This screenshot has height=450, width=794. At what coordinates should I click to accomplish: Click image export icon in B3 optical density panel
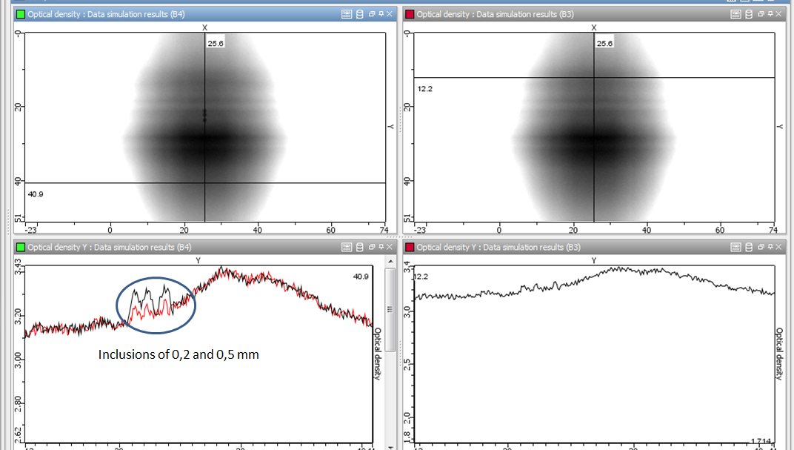click(x=735, y=14)
